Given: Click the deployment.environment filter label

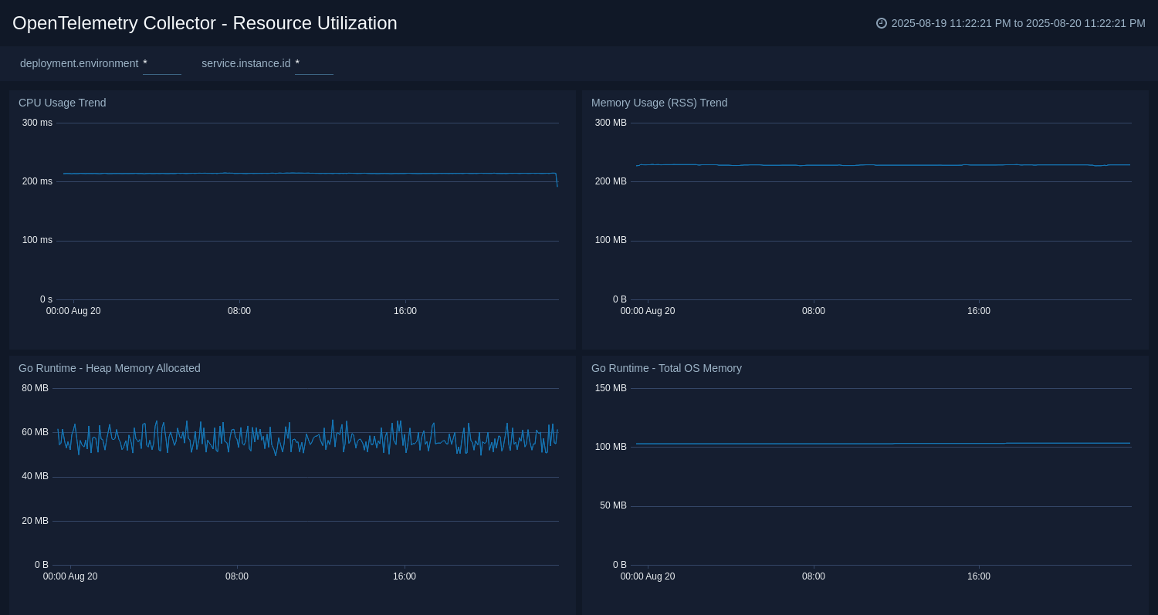Looking at the screenshot, I should pos(79,63).
